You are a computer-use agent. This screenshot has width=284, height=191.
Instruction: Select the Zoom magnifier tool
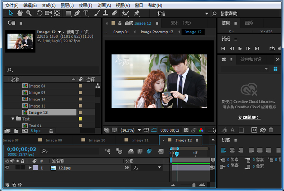(28, 13)
